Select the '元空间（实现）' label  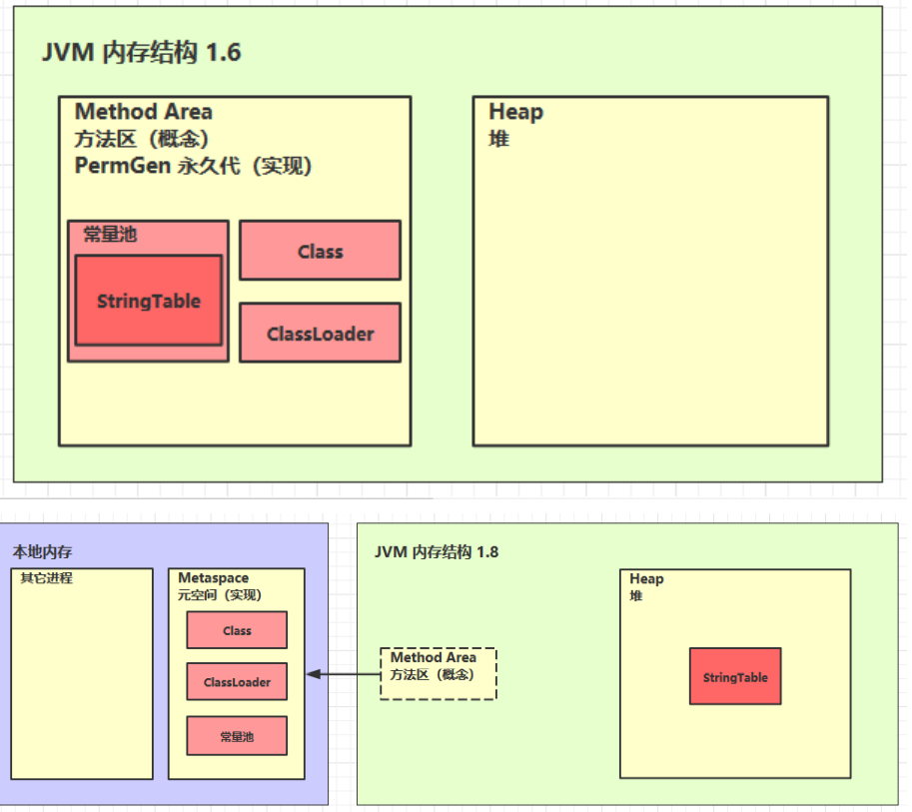[x=220, y=594]
